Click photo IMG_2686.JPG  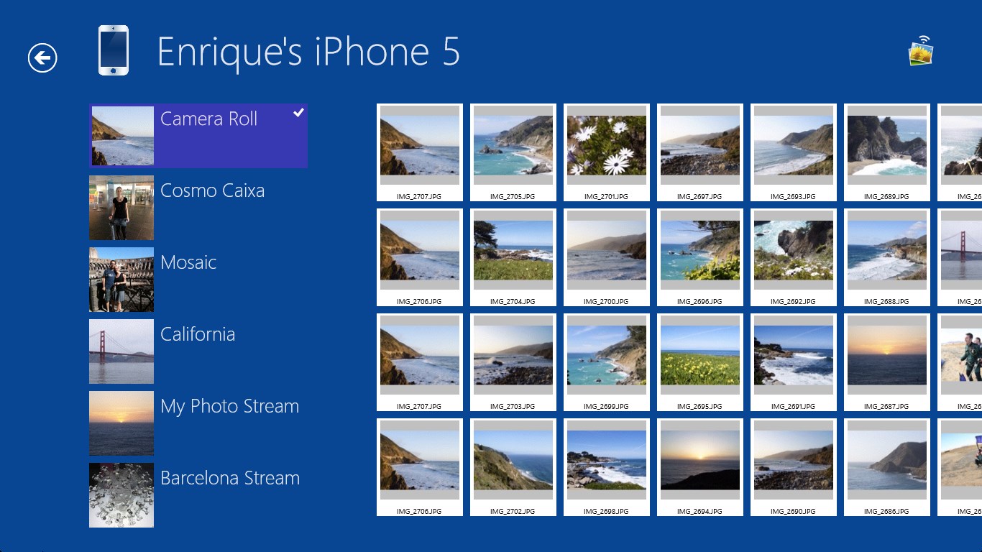[x=887, y=467]
